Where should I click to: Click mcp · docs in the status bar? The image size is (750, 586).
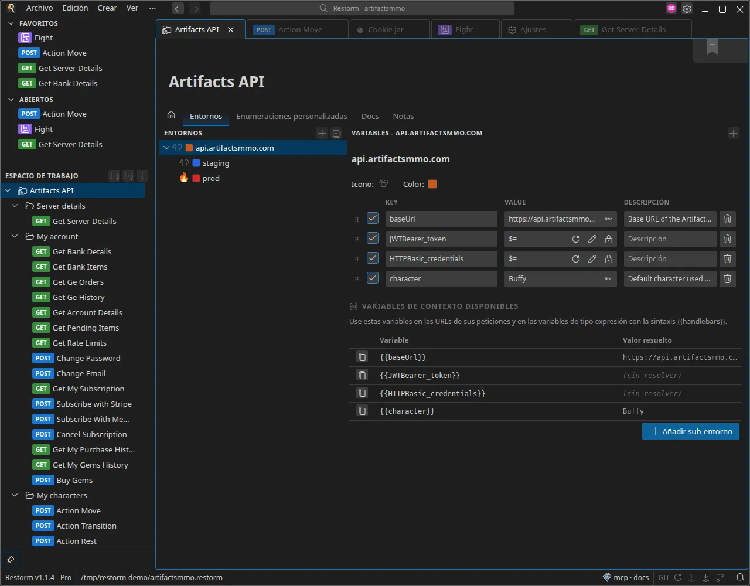click(626, 577)
